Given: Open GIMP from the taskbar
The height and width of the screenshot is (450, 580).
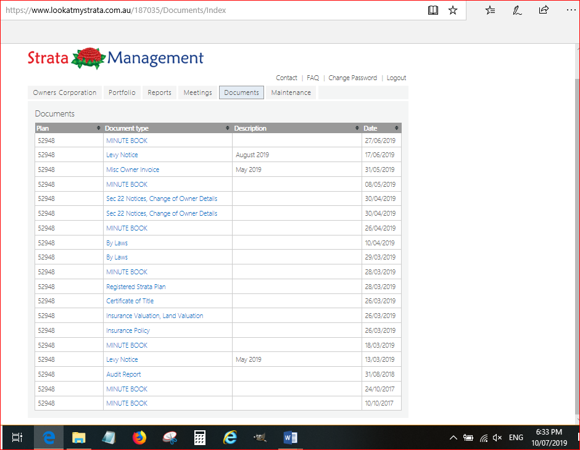Looking at the screenshot, I should click(x=260, y=438).
